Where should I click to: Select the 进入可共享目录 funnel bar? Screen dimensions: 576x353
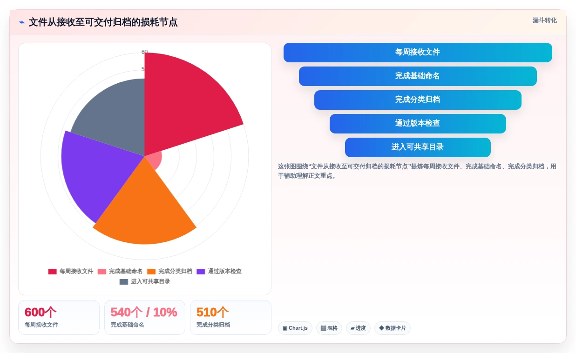418,147
